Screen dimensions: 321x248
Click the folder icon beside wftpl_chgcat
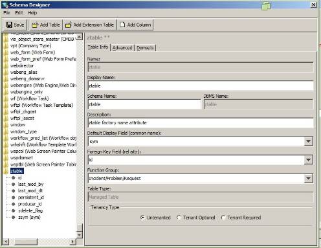click(x=6, y=112)
